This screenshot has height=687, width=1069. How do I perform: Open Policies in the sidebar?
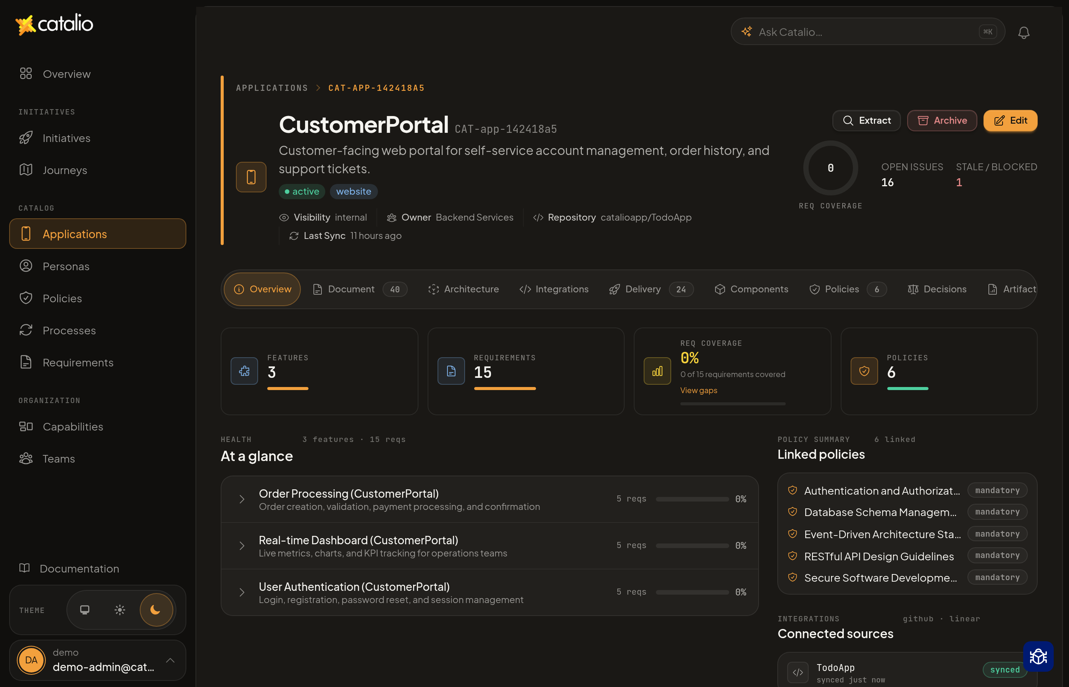click(97, 298)
